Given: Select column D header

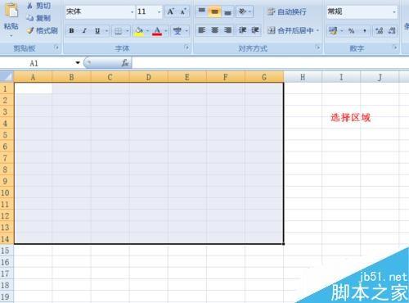Looking at the screenshot, I should [x=149, y=77].
